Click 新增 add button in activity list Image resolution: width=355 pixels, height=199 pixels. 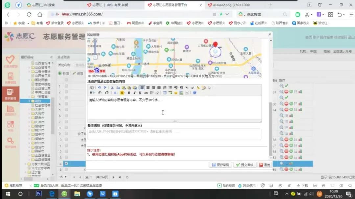tap(63, 73)
